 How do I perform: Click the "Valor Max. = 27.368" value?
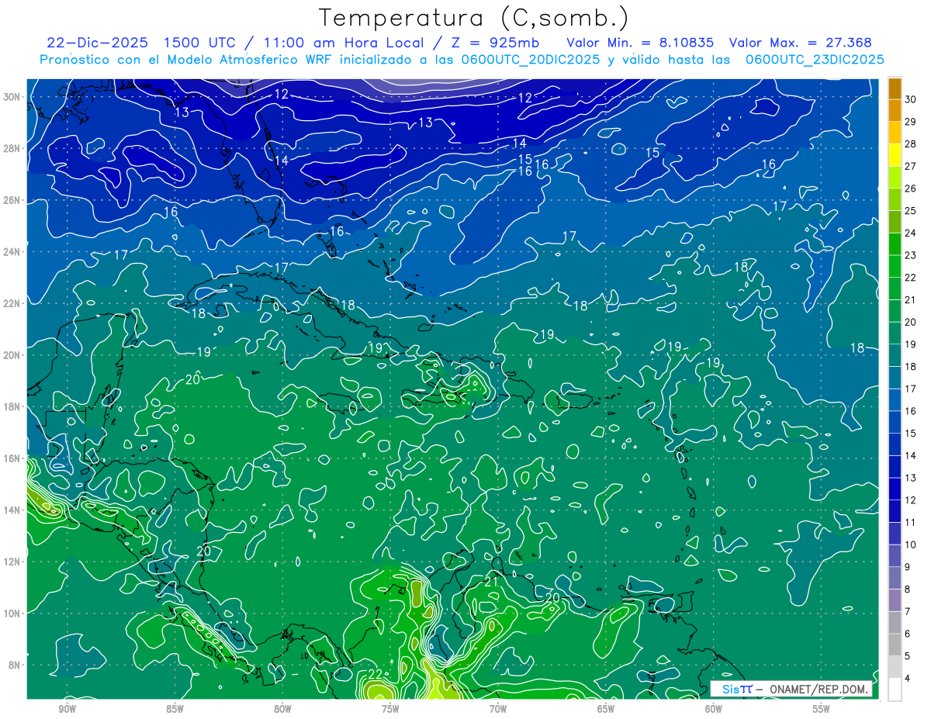(800, 43)
